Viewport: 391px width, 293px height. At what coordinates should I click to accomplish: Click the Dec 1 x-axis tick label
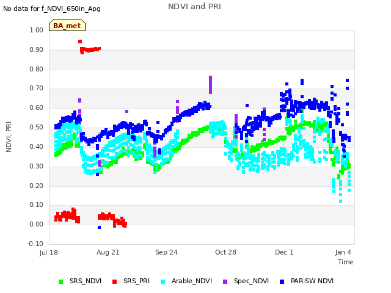(284, 252)
